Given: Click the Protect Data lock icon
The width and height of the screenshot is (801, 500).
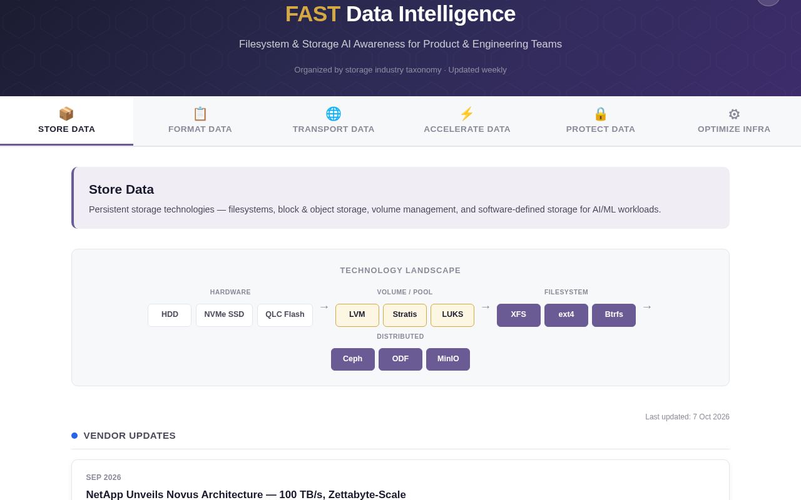Looking at the screenshot, I should pos(601,114).
